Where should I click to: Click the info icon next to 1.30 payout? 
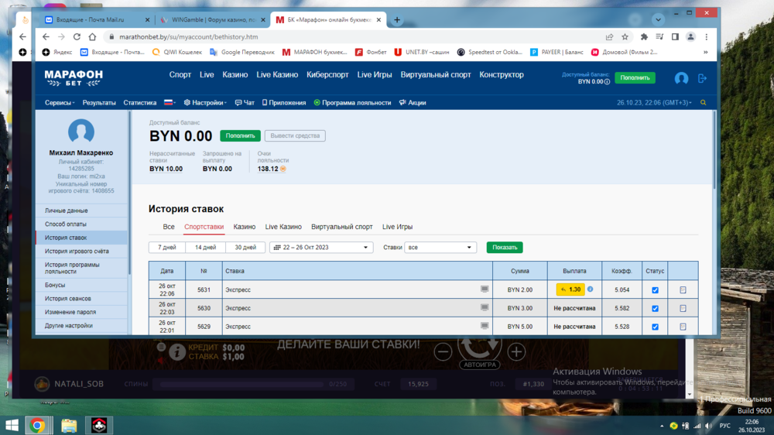click(590, 289)
